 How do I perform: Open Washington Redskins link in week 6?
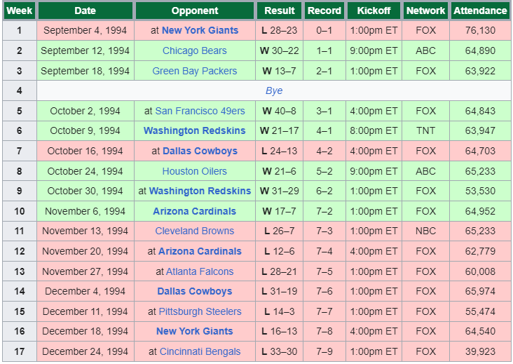coord(194,130)
